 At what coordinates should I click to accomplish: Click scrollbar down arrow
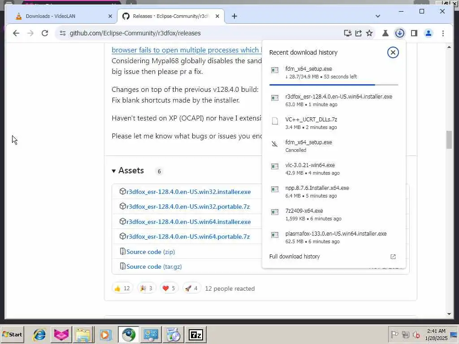449,314
